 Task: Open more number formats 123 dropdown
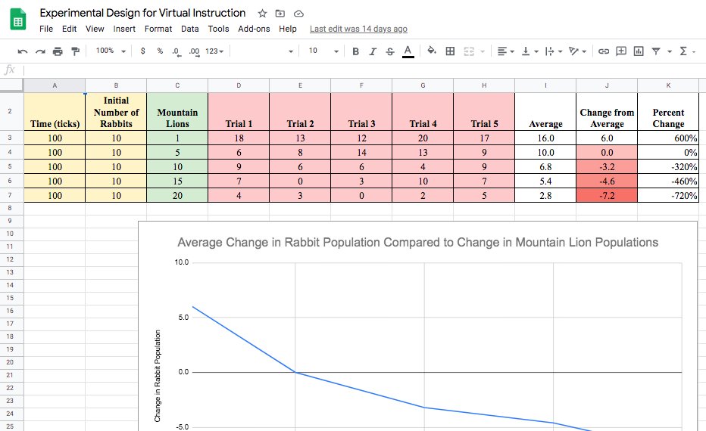pos(214,51)
